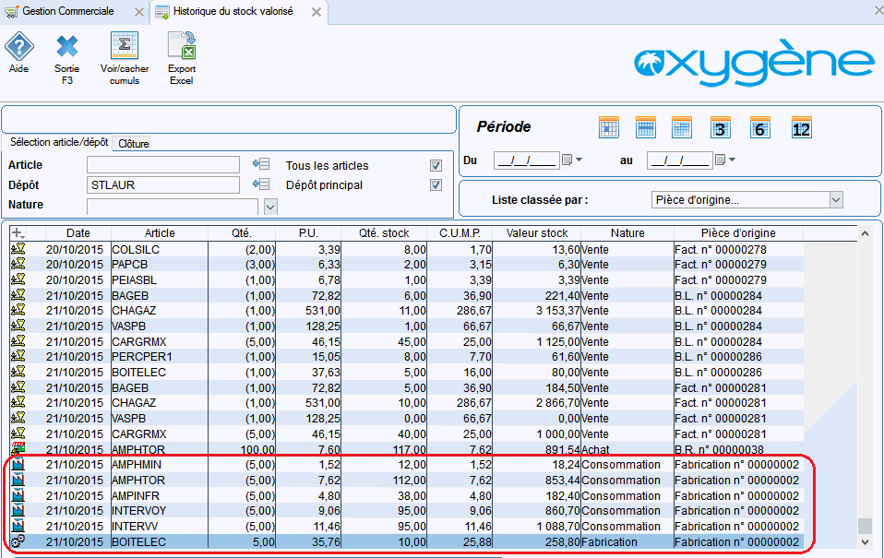Open the Liste classée par dropdown
This screenshot has height=558, width=884.
(836, 199)
